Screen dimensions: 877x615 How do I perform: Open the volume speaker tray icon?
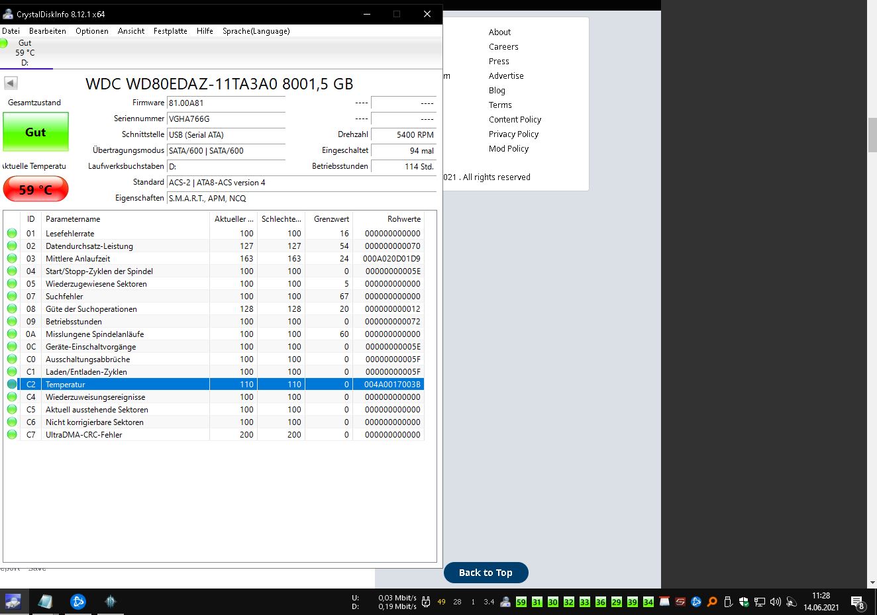coord(776,602)
